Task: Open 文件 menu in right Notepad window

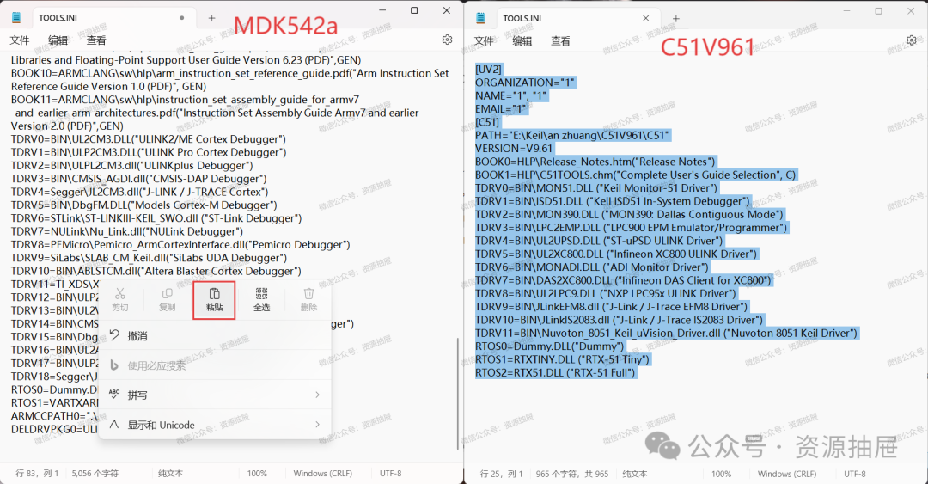Action: [484, 41]
